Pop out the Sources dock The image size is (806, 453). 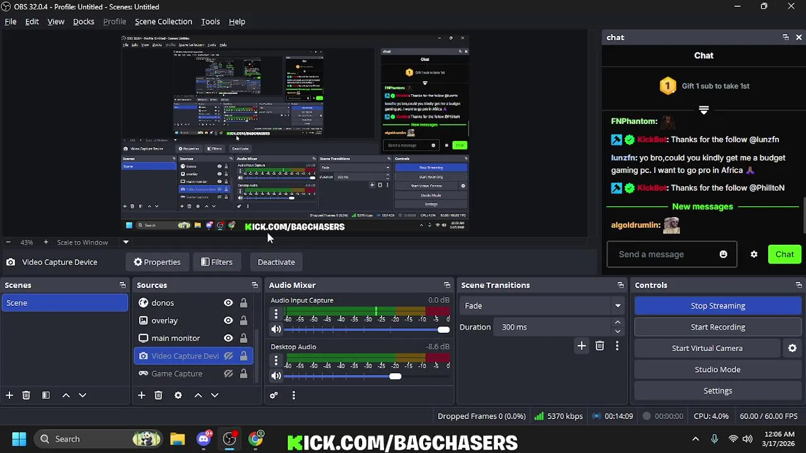(x=255, y=285)
